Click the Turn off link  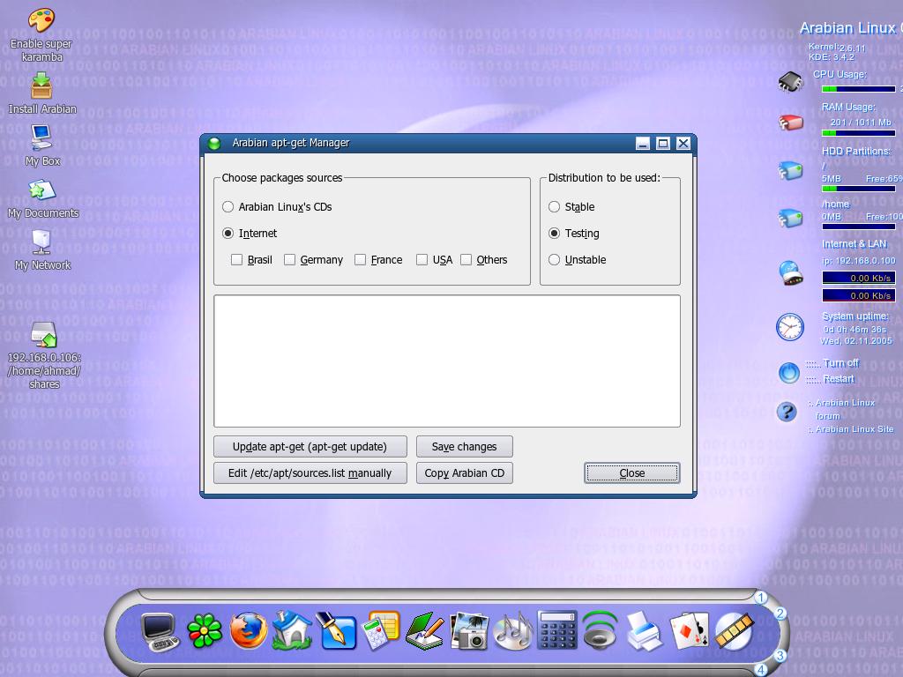(x=840, y=363)
